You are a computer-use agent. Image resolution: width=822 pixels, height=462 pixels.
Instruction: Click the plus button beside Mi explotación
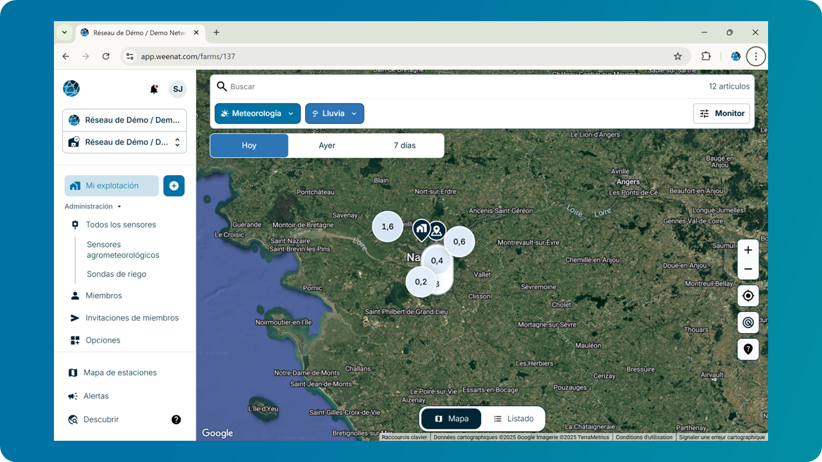point(174,185)
